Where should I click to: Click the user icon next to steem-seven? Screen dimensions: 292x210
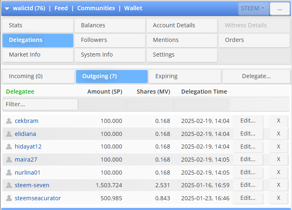click(x=9, y=185)
